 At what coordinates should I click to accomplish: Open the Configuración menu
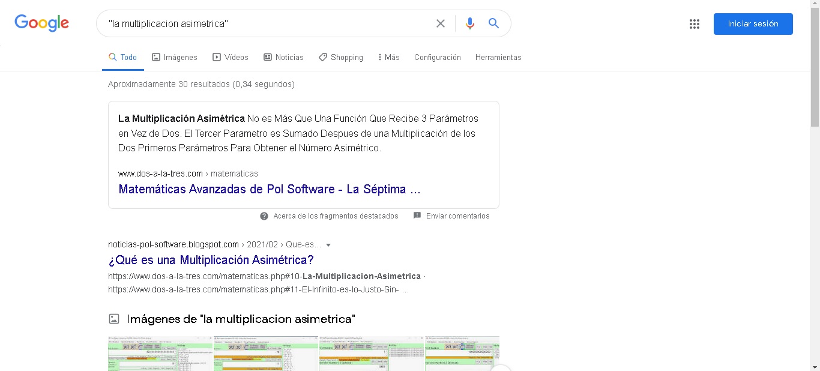point(437,58)
